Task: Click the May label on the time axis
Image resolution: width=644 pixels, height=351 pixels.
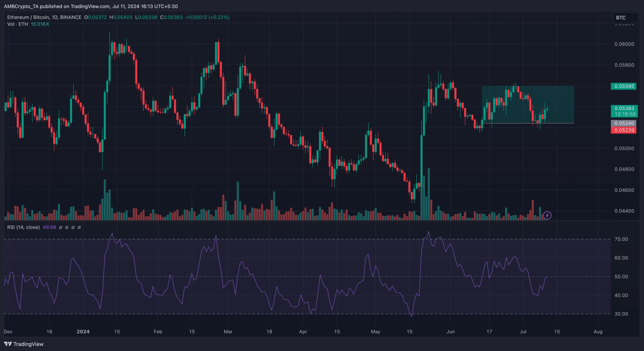Action: point(375,332)
